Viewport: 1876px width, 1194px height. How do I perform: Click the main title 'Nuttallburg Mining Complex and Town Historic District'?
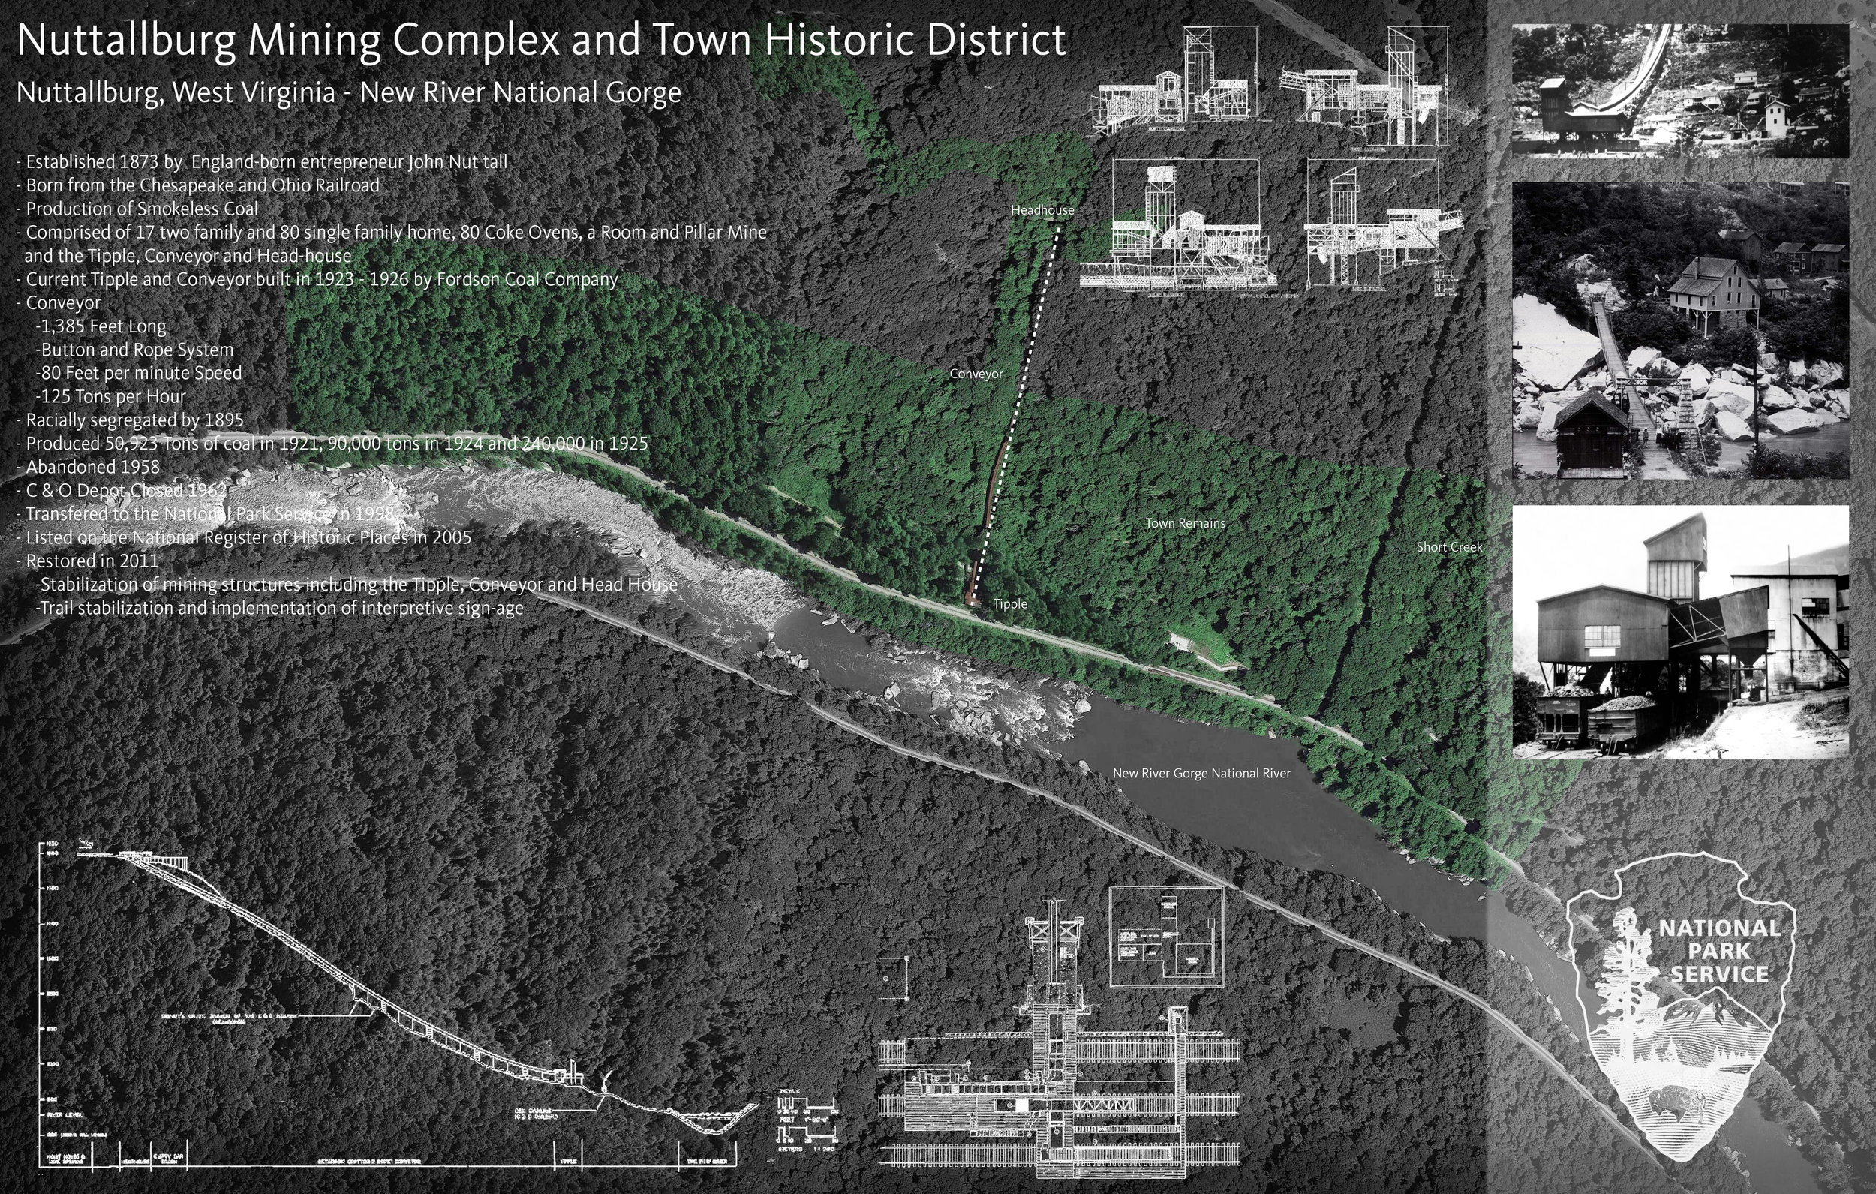pos(542,41)
